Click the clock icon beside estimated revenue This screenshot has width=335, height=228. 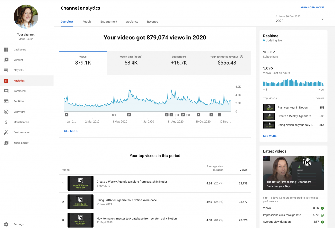click(242, 57)
